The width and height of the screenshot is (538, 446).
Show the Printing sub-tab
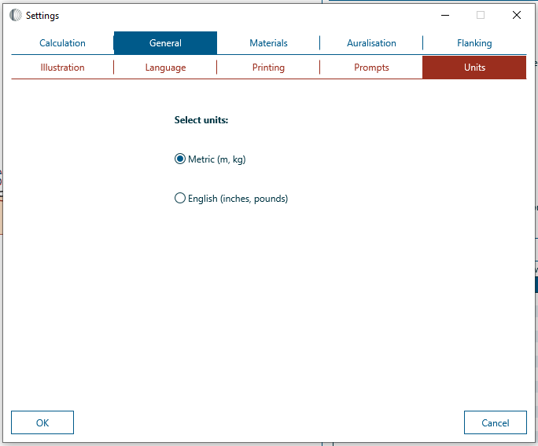pos(268,68)
